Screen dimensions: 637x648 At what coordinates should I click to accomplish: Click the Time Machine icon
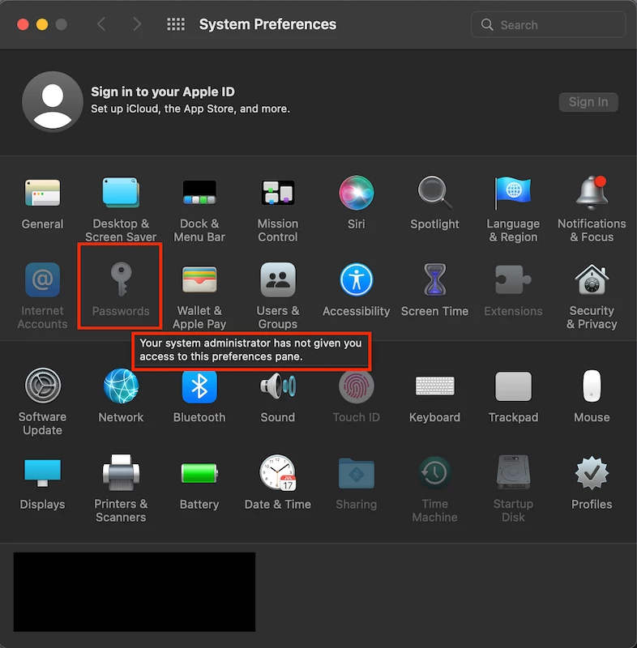434,472
